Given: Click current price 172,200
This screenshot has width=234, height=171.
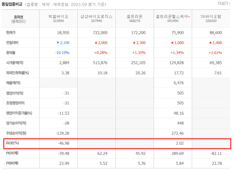Looking at the screenshot, I should [x=138, y=33].
